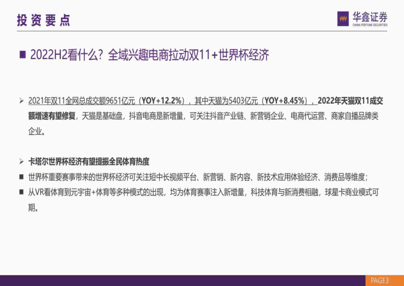Screen dimensions: 404x286
Task: Click the horizontal divider under the header
Action: pos(202,31)
